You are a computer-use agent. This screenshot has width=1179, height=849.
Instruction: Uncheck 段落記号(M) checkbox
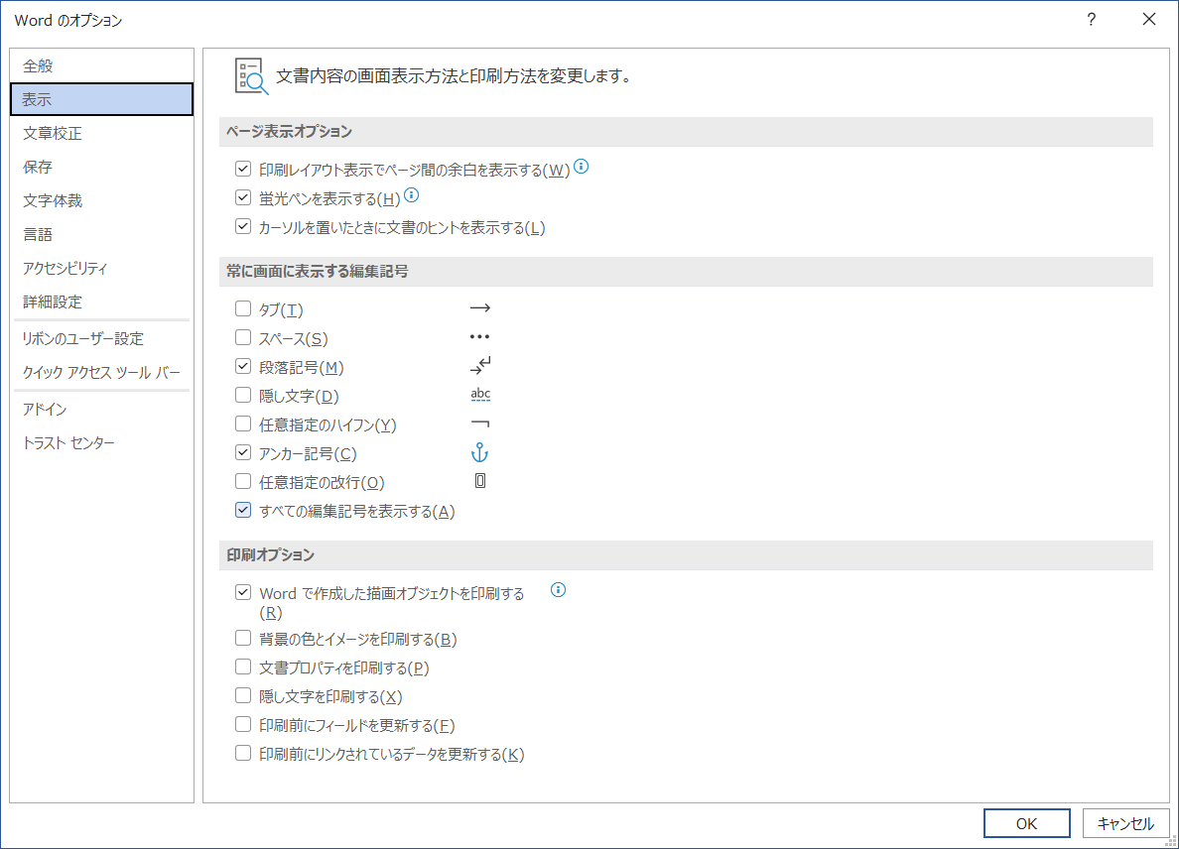(x=243, y=366)
